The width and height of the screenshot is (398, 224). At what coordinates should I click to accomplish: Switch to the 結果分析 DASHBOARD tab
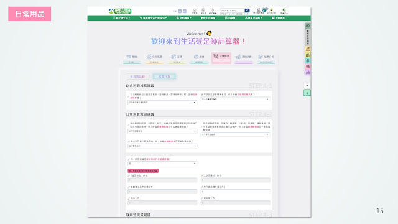point(266,58)
